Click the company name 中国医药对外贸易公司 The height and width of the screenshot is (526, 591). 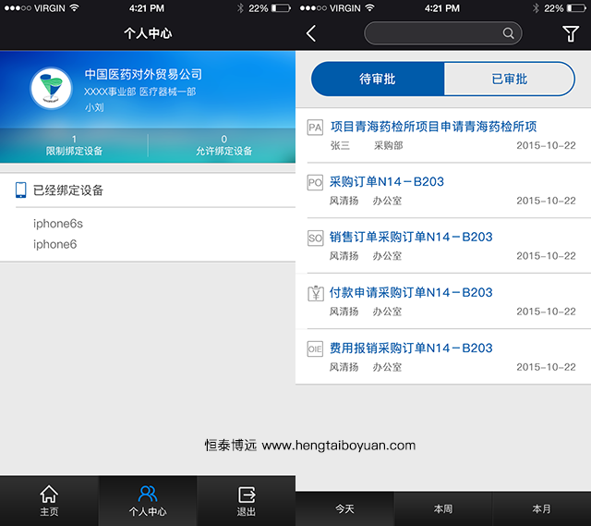pos(143,74)
